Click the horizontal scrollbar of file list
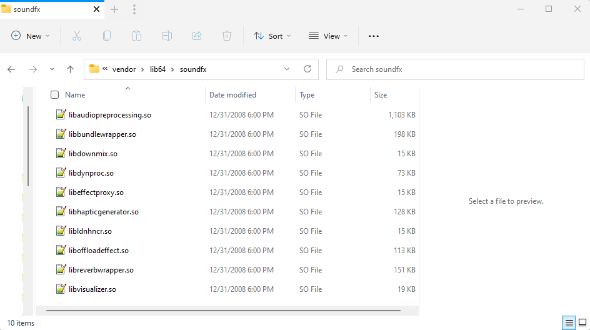The width and height of the screenshot is (590, 330). [x=223, y=311]
